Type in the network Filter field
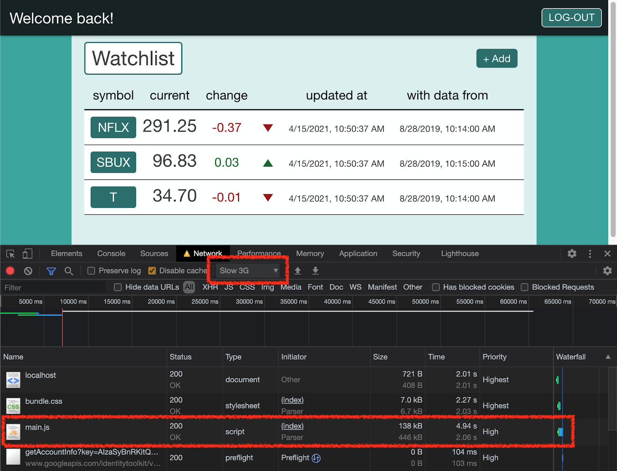This screenshot has width=617, height=471. [x=53, y=287]
